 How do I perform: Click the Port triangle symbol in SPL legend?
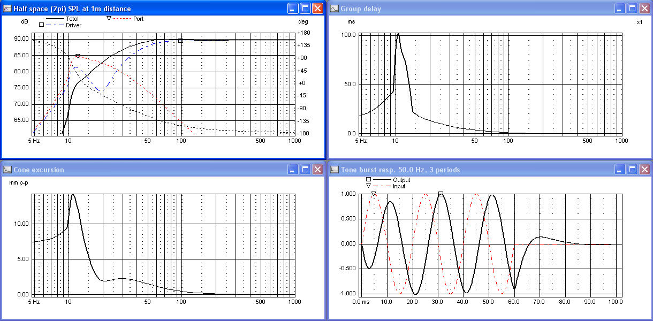click(109, 19)
